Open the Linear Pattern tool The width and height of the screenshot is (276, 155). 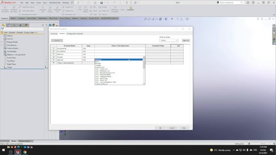click(x=85, y=9)
